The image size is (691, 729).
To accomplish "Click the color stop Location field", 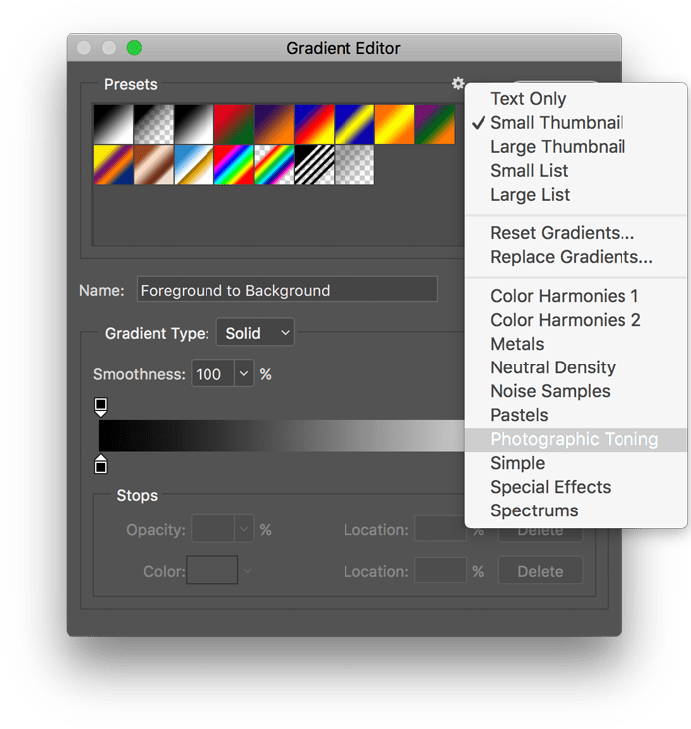I will [x=440, y=570].
